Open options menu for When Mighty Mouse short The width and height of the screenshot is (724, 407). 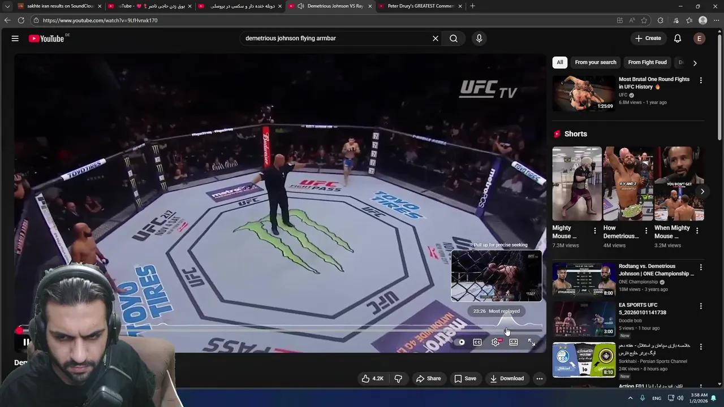click(697, 231)
